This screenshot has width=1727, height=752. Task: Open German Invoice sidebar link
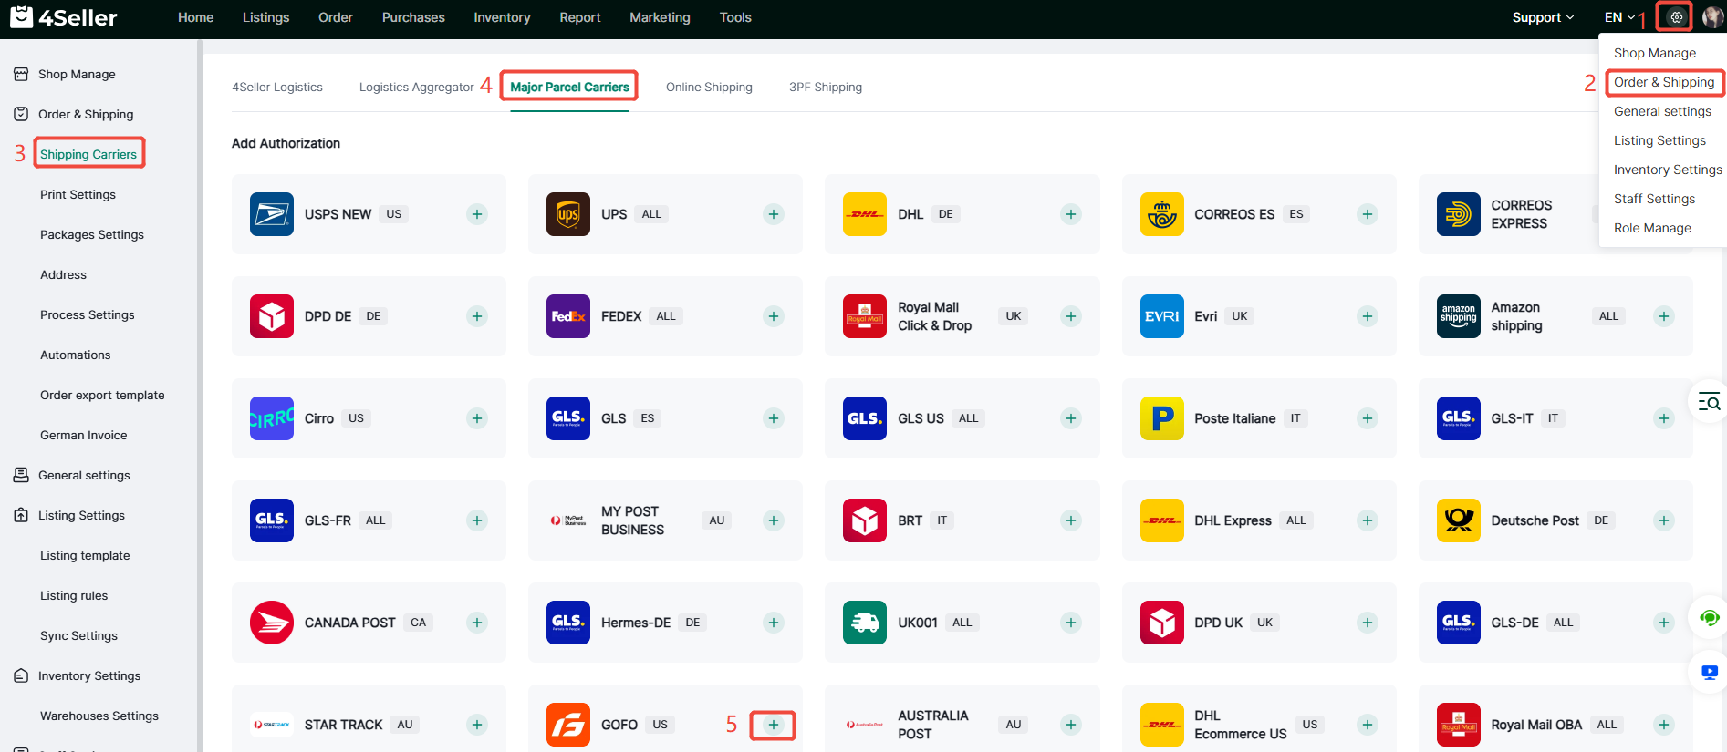point(83,435)
